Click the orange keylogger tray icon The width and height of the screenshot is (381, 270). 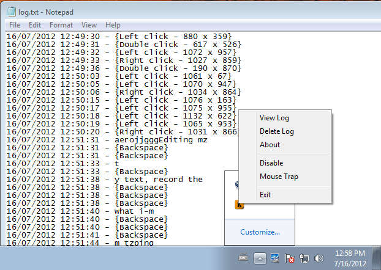click(240, 205)
